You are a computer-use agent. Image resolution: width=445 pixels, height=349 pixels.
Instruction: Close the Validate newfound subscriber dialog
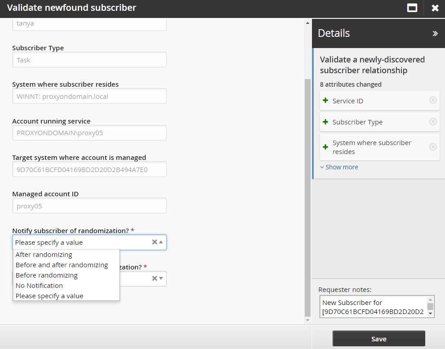[x=435, y=8]
